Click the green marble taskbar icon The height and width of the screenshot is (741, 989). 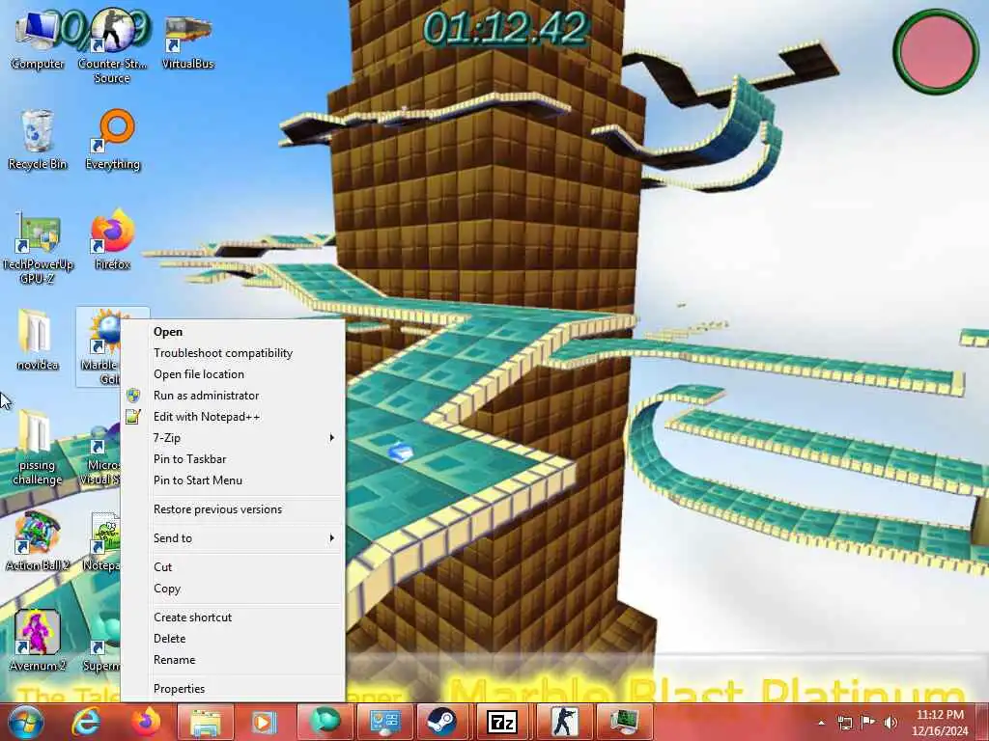325,722
